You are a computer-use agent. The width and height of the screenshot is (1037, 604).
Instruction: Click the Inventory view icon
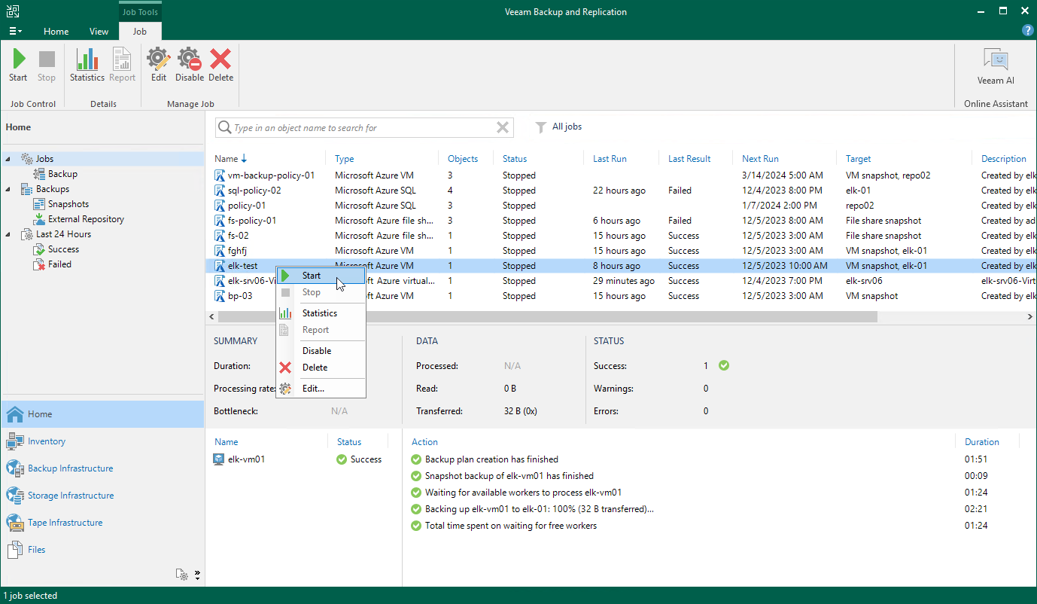(x=15, y=441)
